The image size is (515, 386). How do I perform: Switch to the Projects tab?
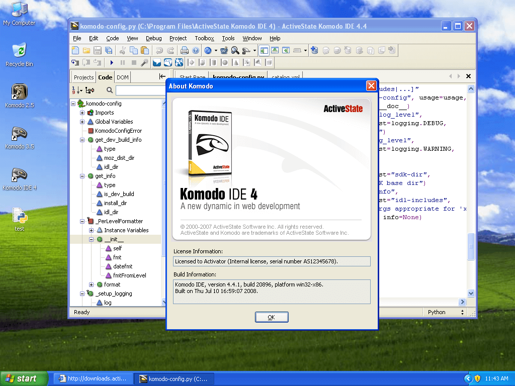(84, 77)
